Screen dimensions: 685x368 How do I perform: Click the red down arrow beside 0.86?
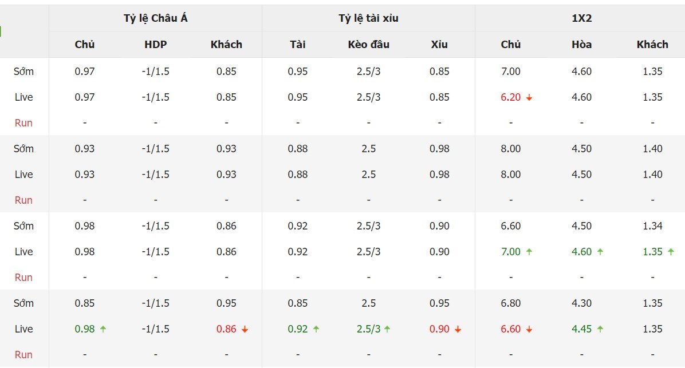245,330
